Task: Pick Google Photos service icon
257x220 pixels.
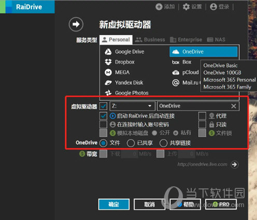Action: click(108, 93)
